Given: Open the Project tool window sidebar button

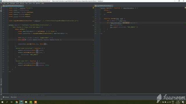Looking at the screenshot, I should point(1,8).
